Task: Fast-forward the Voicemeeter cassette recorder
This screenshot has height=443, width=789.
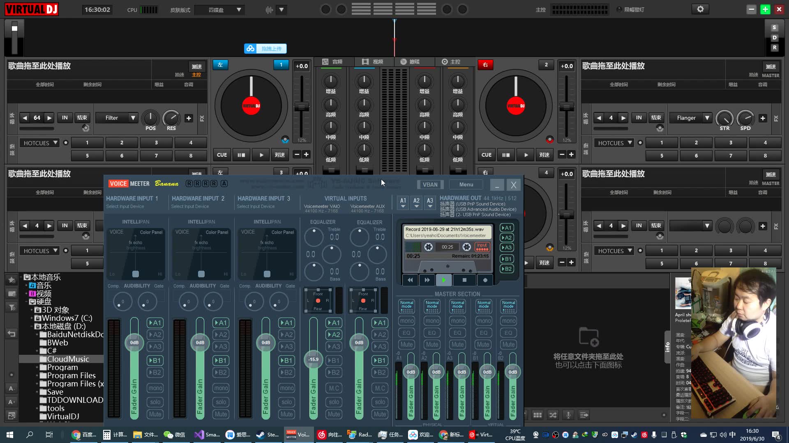Action: (427, 280)
